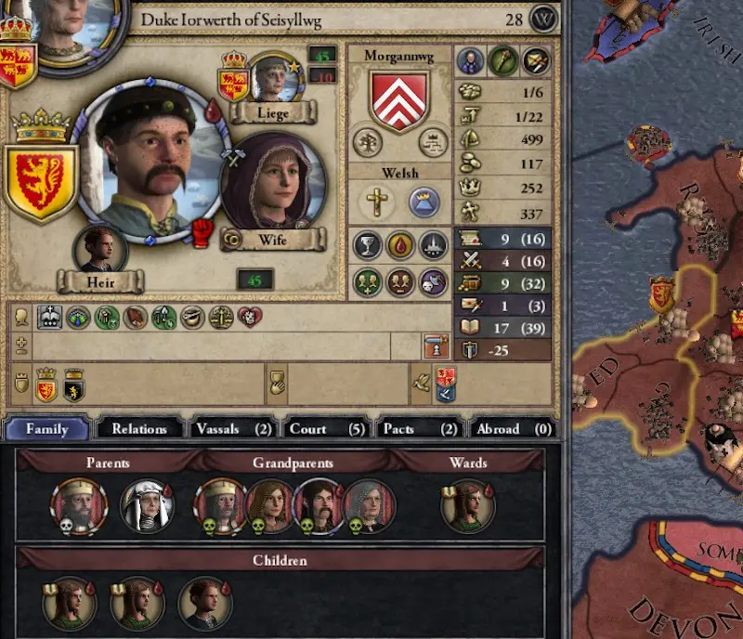Click the black lion title shield
Viewport: 743px width, 639px height.
click(x=74, y=385)
